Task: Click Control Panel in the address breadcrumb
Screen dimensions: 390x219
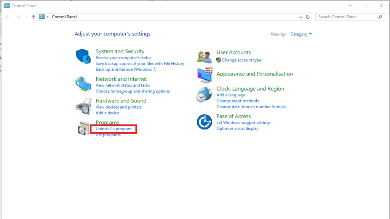Action: (x=64, y=17)
